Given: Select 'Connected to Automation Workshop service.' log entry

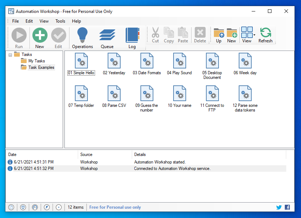Looking at the screenshot, I should (x=147, y=169).
